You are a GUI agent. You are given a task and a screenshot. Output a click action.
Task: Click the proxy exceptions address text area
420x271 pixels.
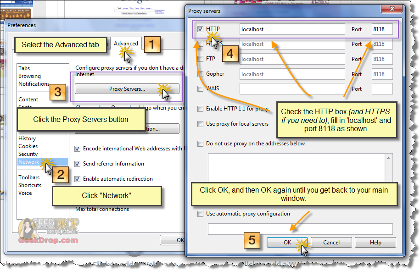[296, 168]
